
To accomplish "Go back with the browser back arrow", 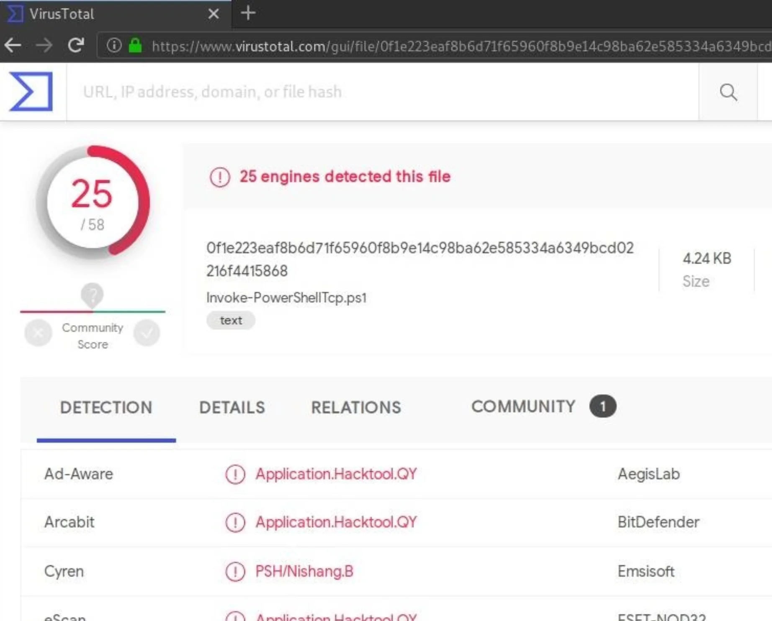I will pos(13,45).
